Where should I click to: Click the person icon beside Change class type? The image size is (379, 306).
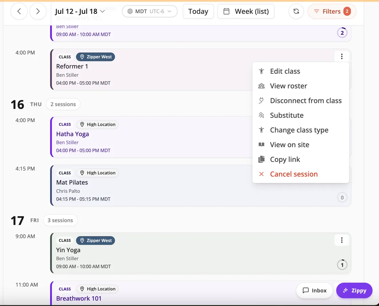pos(261,130)
